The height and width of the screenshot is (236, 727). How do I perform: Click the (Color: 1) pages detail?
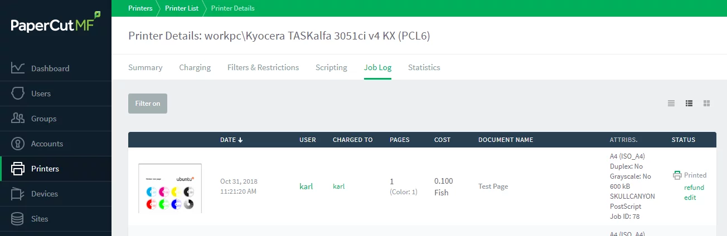coord(404,192)
